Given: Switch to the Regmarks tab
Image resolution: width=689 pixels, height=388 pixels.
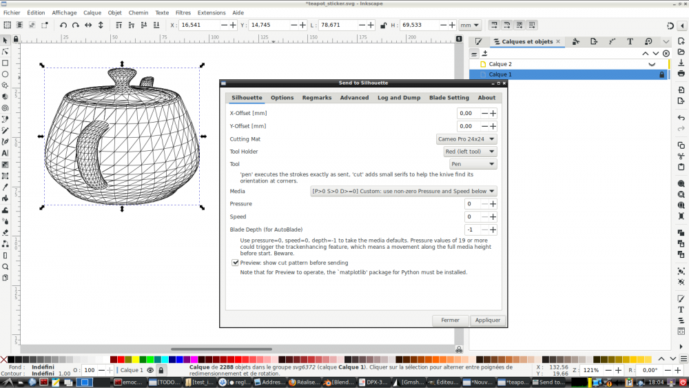Looking at the screenshot, I should click(316, 98).
